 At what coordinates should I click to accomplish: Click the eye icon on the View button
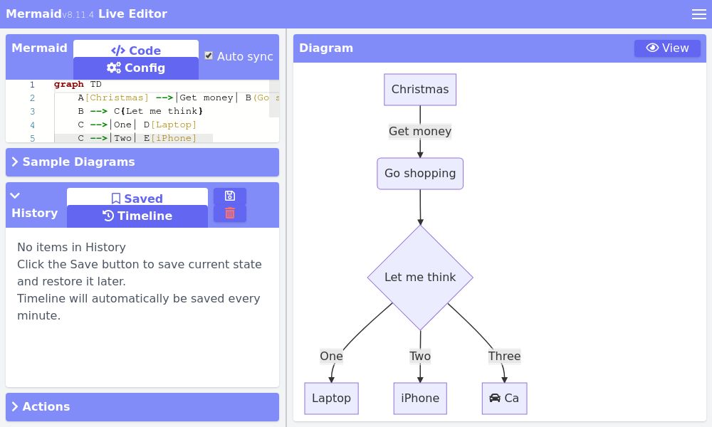[x=653, y=48]
